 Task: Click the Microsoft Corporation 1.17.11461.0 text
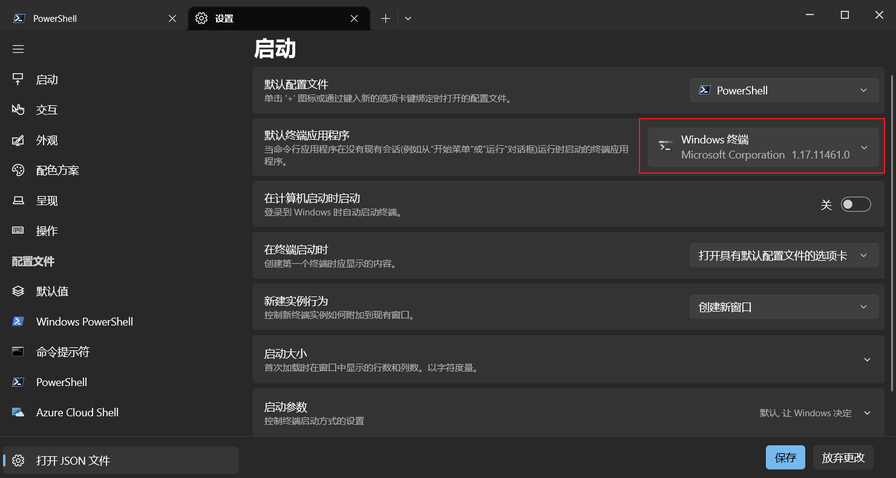(x=765, y=155)
